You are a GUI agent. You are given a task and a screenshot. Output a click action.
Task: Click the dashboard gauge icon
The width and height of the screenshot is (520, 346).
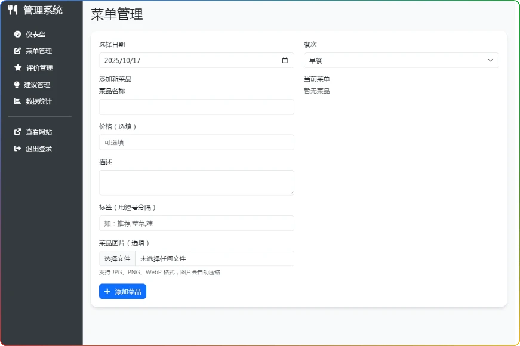coord(17,34)
